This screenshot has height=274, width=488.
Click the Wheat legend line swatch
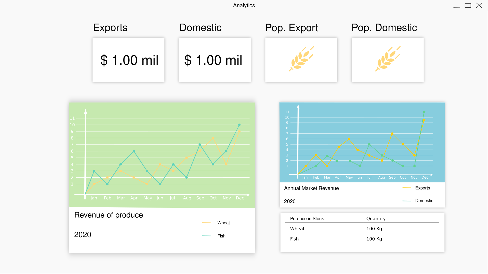[206, 223]
